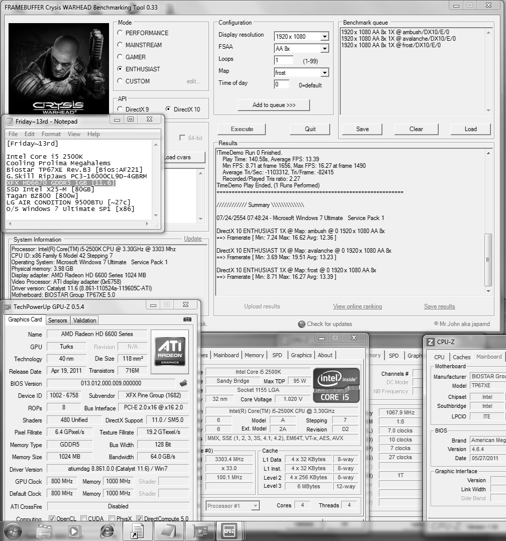Screen dimensions: 506x541
Task: Minimize the Friday~13rd Notepad window
Action: point(117,120)
